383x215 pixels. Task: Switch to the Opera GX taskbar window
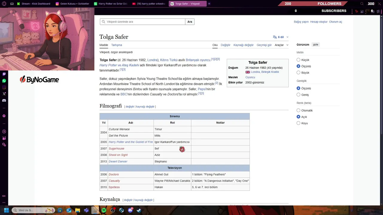click(95, 210)
